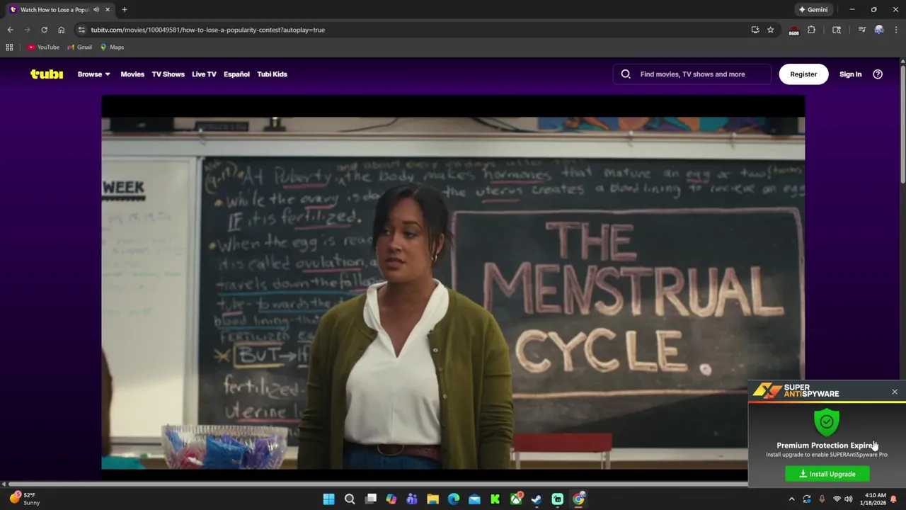Open the Windows Start menu
Viewport: 906px width, 510px height.
pyautogui.click(x=329, y=499)
